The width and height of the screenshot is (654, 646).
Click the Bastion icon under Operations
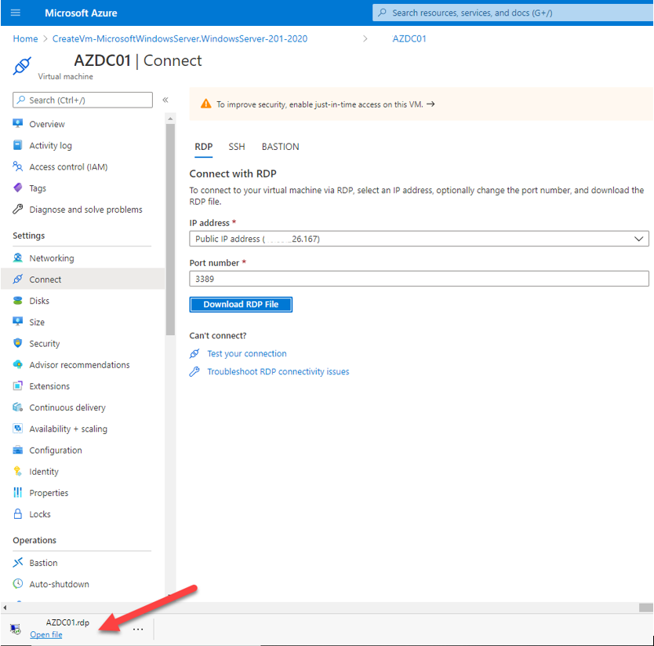point(17,563)
